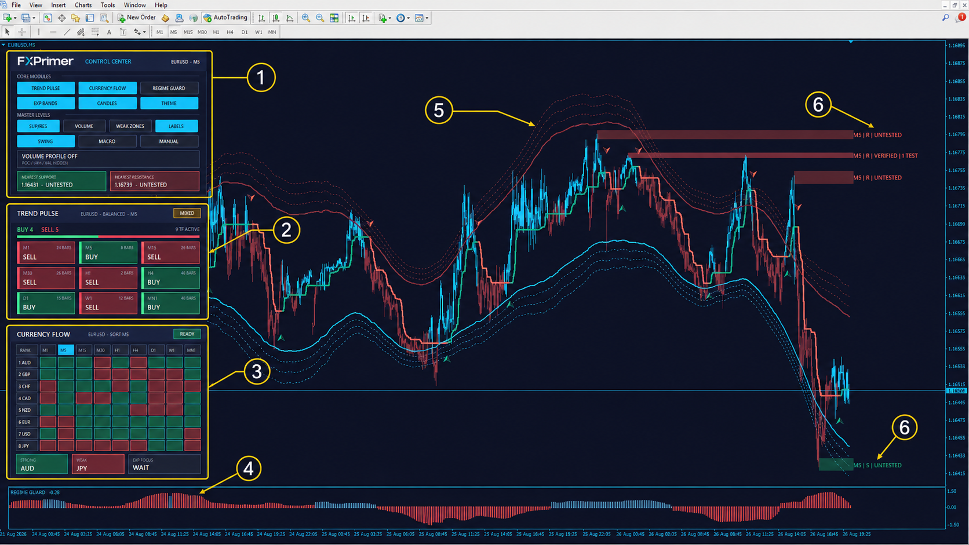Switch chart to bar chart mode
Screen dimensions: 969x545
[262, 18]
